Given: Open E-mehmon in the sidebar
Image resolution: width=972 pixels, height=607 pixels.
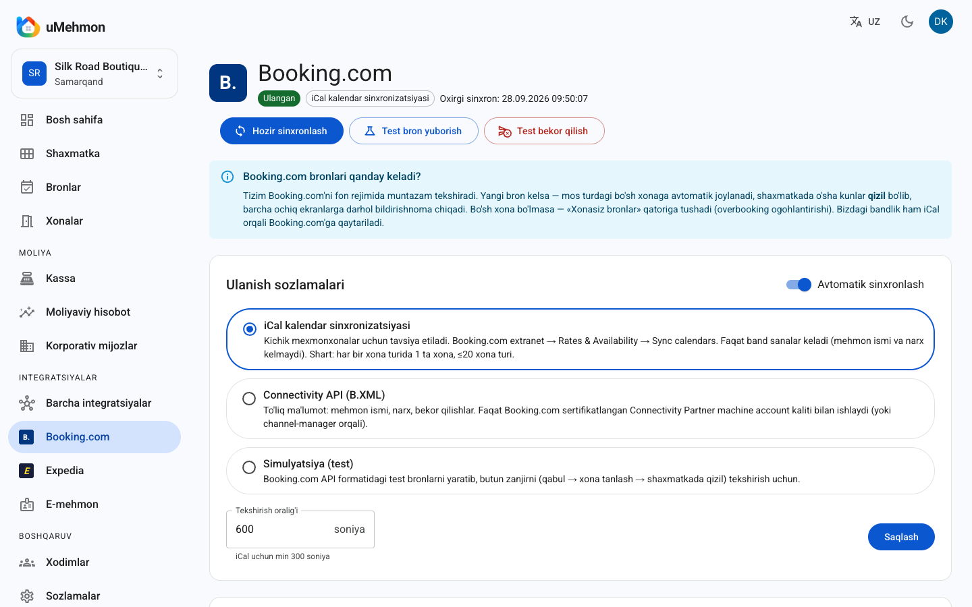Looking at the screenshot, I should pyautogui.click(x=94, y=504).
